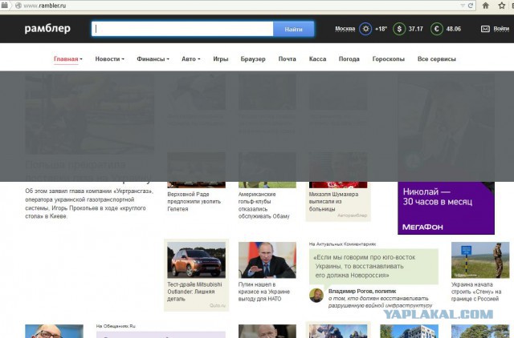Click the Mitsubishi Outlander car thumbnail
Screen dimensions: 514x338
tap(196, 260)
